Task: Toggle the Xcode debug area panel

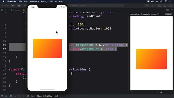Action: (x=165, y=5)
